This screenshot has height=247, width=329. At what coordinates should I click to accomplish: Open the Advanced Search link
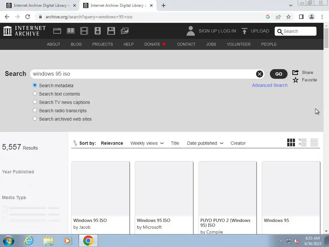coord(270,85)
